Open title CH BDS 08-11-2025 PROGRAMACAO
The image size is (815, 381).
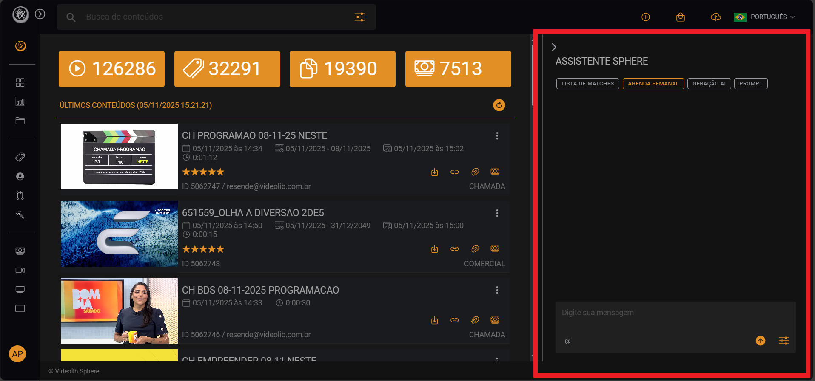point(260,290)
